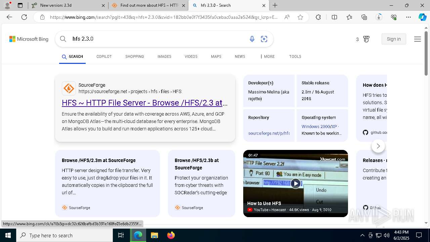The width and height of the screenshot is (430, 242).
Task: Select the SHOPPING search tab
Action: [135, 56]
